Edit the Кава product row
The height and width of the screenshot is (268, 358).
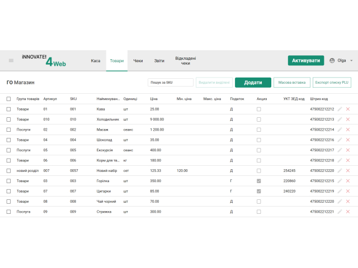pyautogui.click(x=340, y=109)
